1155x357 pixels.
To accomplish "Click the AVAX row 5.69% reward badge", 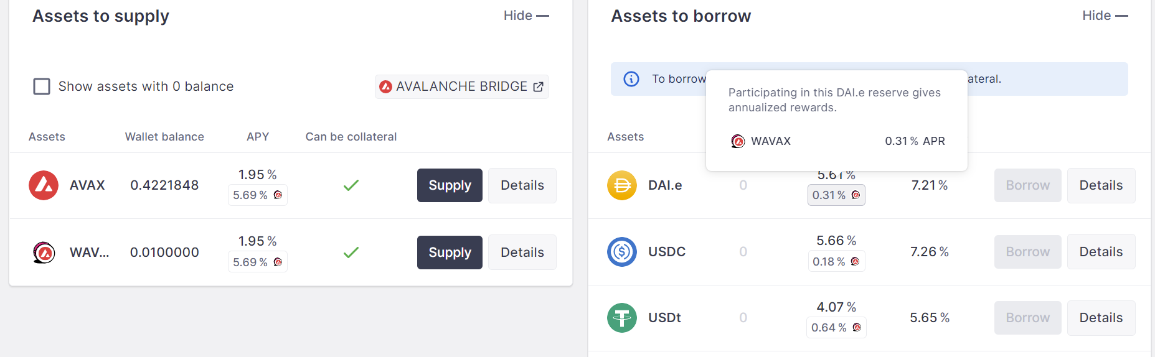I will click(x=257, y=195).
